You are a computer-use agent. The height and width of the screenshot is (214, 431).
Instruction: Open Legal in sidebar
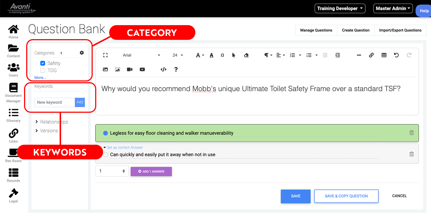click(x=13, y=195)
